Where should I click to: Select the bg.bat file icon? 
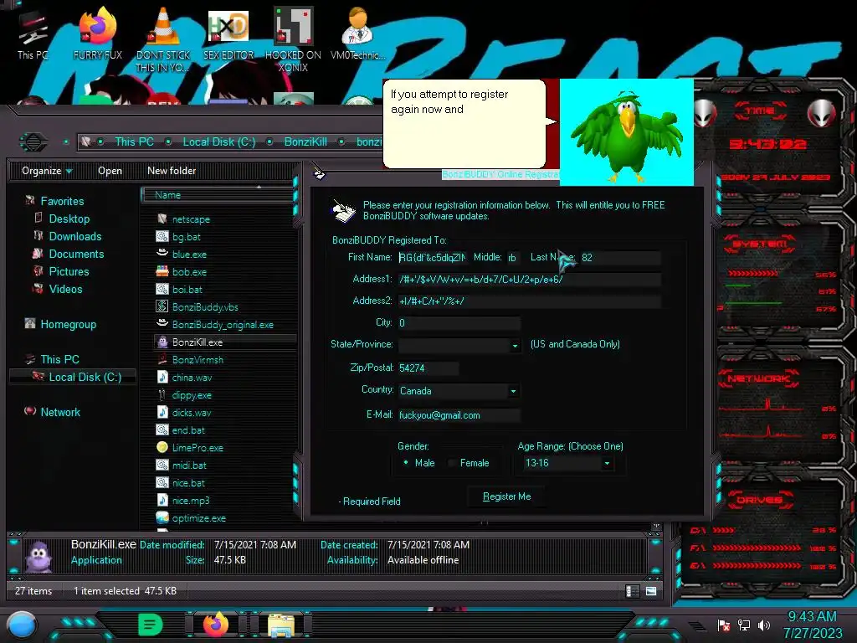pyautogui.click(x=162, y=236)
